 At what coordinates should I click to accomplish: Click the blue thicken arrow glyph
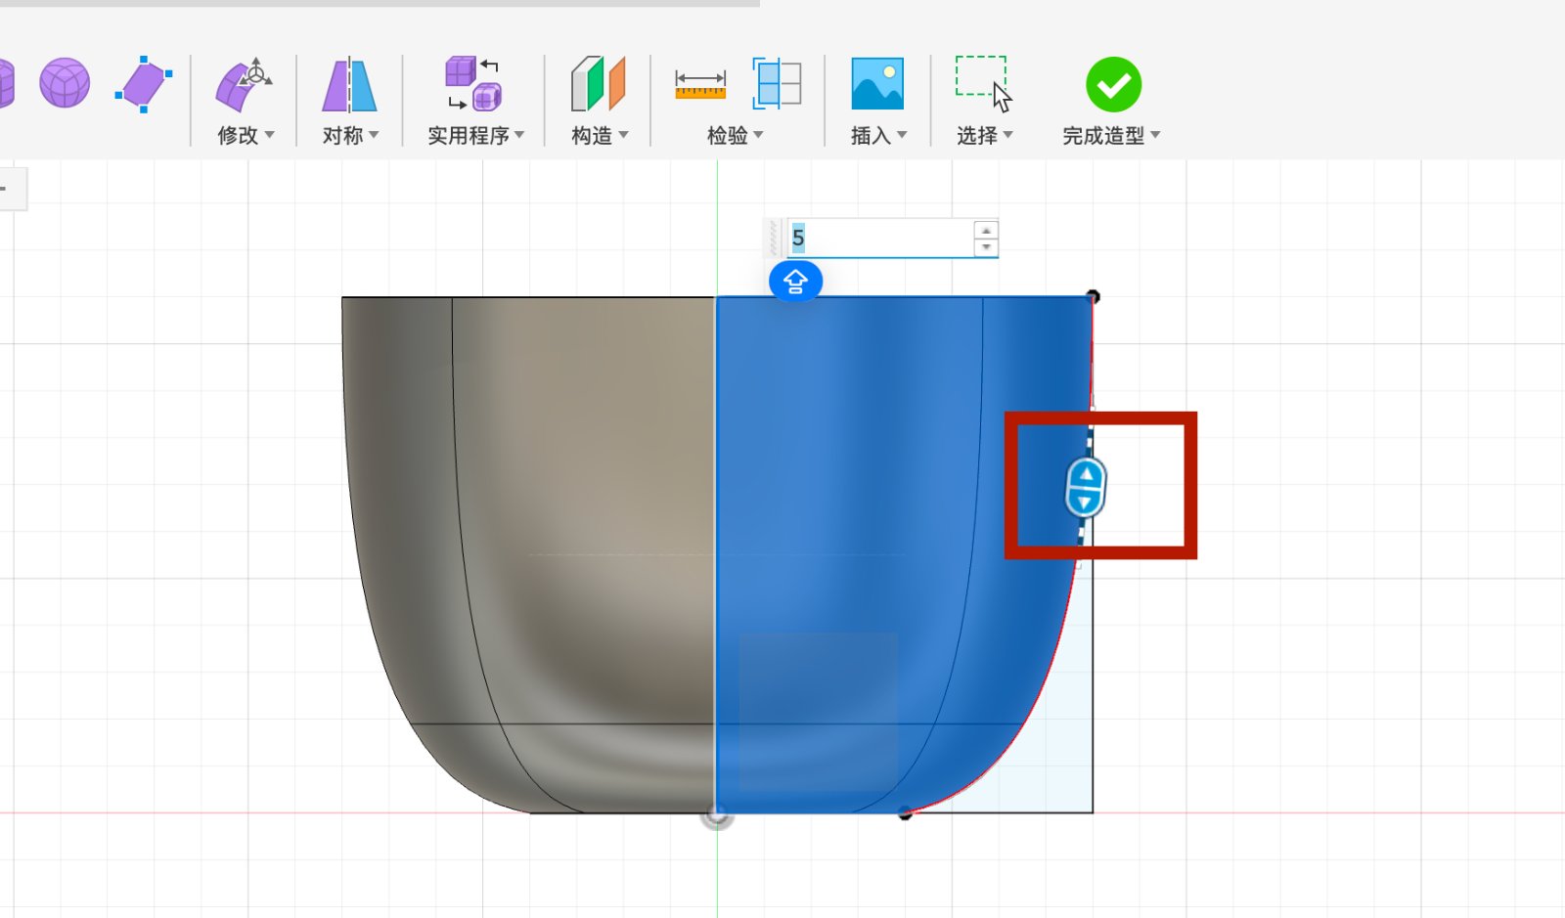point(795,282)
